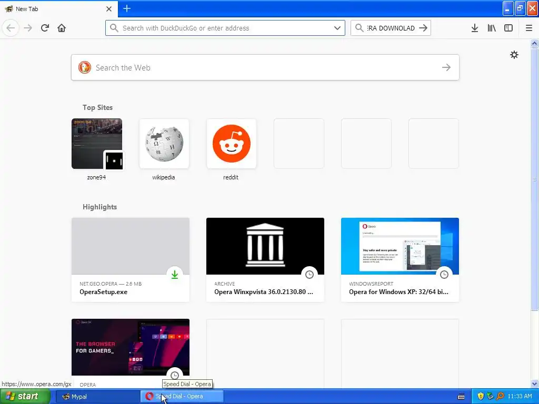539x404 pixels.
Task: Click the DuckDuckGo logo in search box
Action: [85, 67]
